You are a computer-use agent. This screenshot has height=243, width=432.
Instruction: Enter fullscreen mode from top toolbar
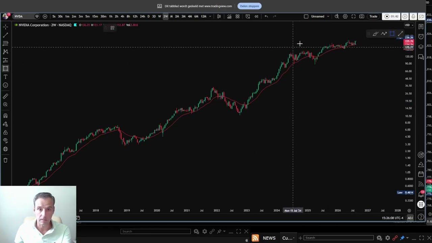point(353,16)
